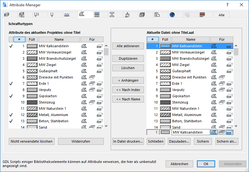The width and height of the screenshot is (249, 172).
Task: Toggle drafting fill usage in edit row
Action: 214,132
